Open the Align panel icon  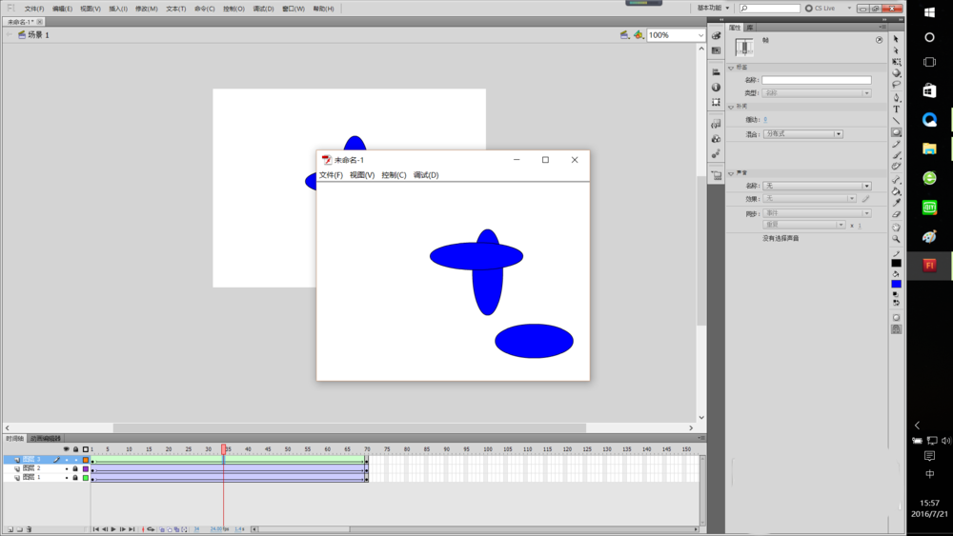[x=716, y=72]
